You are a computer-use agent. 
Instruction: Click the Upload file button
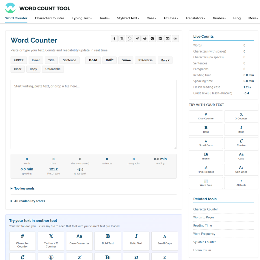pyautogui.click(x=53, y=69)
